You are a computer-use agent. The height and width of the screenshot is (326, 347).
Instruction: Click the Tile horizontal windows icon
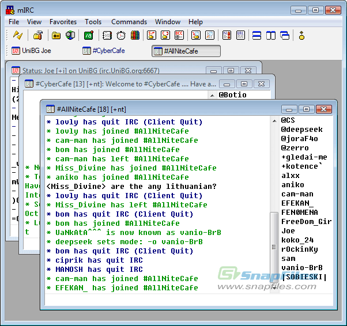click(x=257, y=35)
